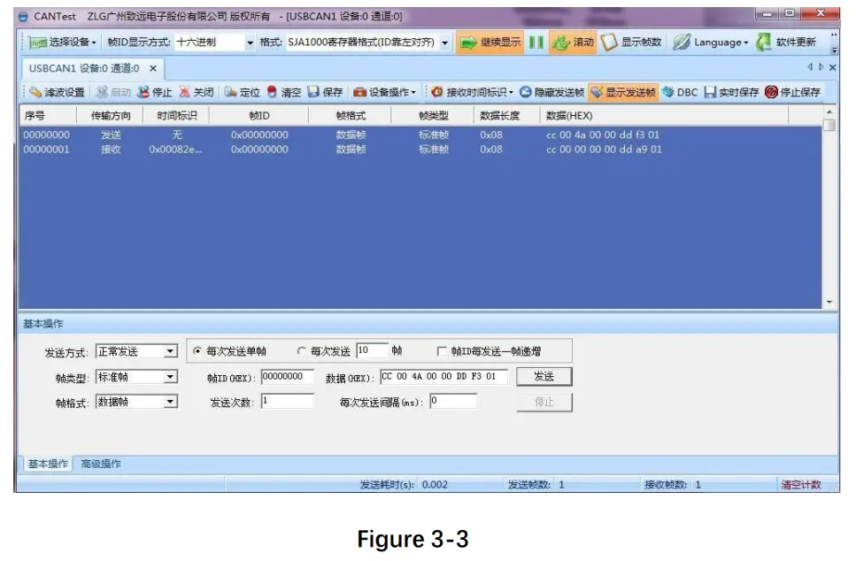Click the 数据 (HEX) input field

click(x=443, y=377)
